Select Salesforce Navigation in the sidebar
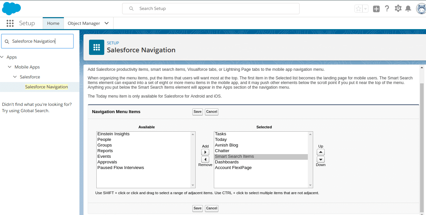426x215 pixels. (46, 87)
